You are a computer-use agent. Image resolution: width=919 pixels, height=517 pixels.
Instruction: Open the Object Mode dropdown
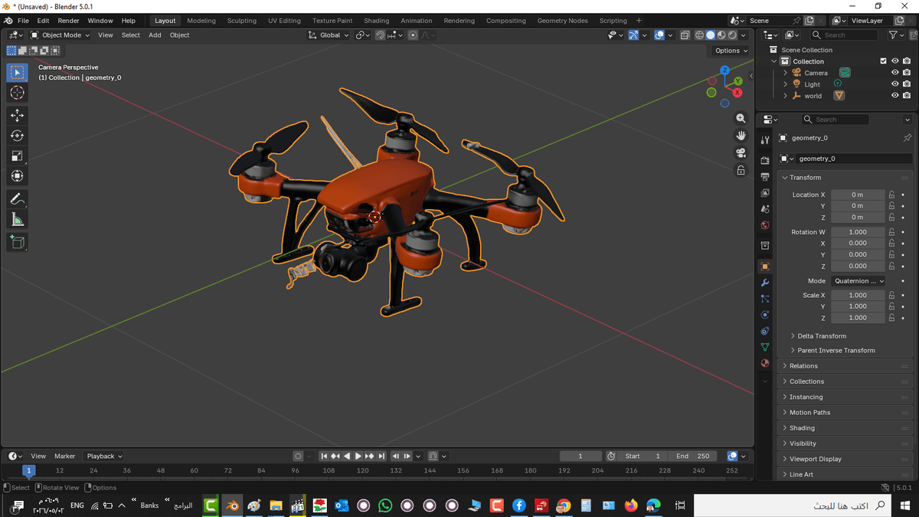[x=61, y=34]
